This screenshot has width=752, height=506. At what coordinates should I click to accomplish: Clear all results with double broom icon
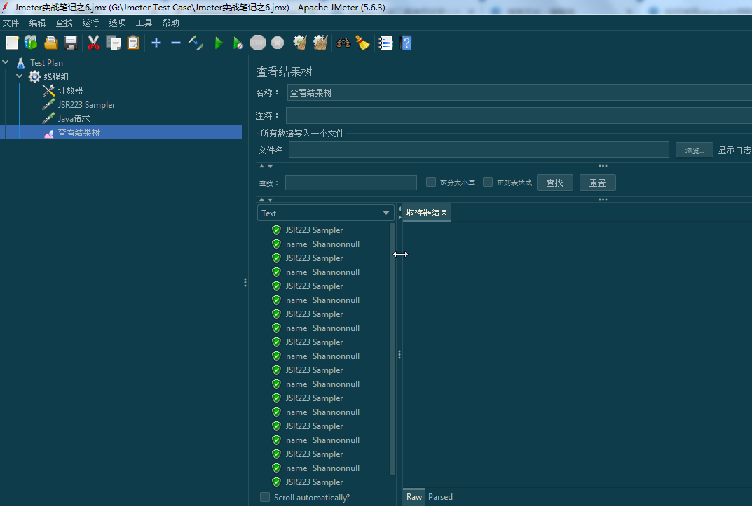(x=320, y=43)
